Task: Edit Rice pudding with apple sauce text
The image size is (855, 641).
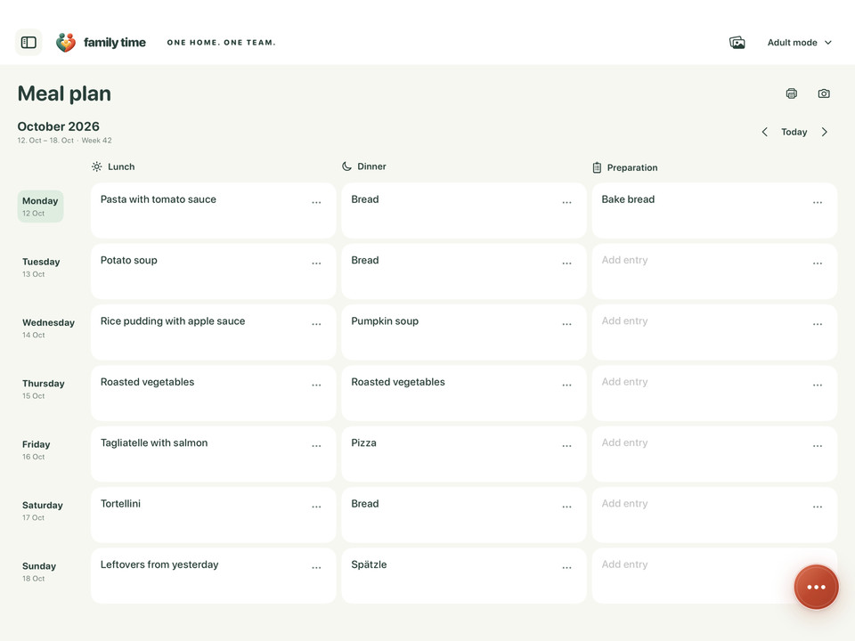Action: pos(173,321)
